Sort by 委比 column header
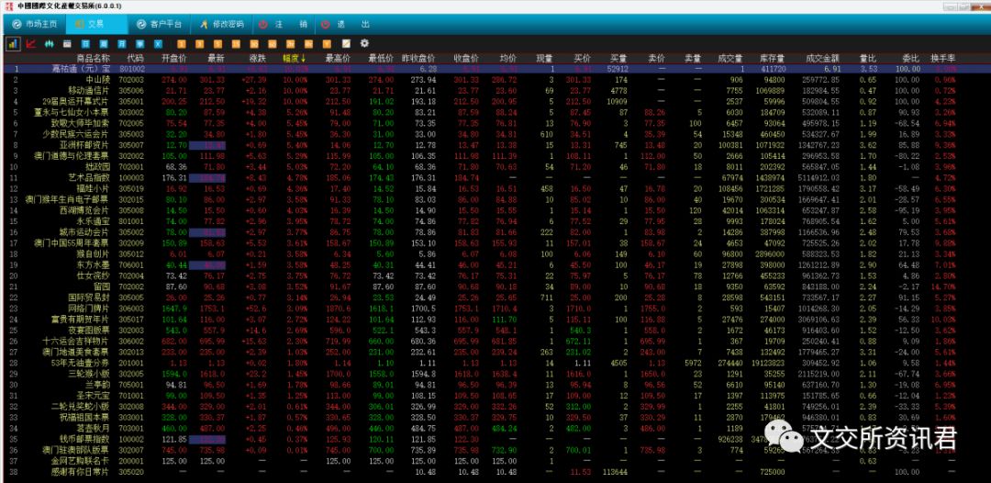 tap(910, 58)
